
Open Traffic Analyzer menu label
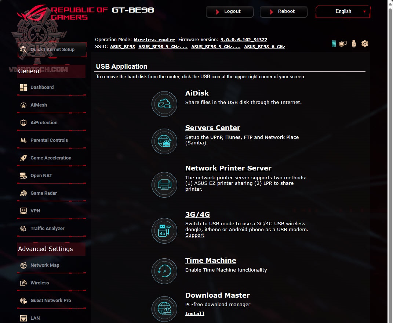pos(47,229)
